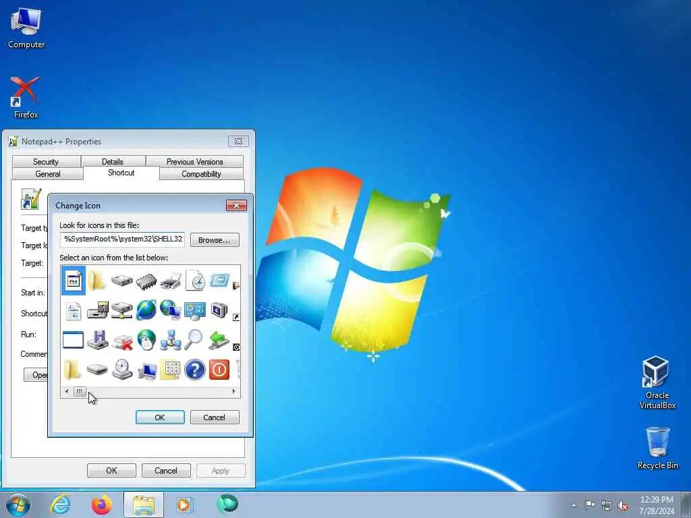Open the green round app on taskbar
691x518 pixels.
[x=227, y=504]
